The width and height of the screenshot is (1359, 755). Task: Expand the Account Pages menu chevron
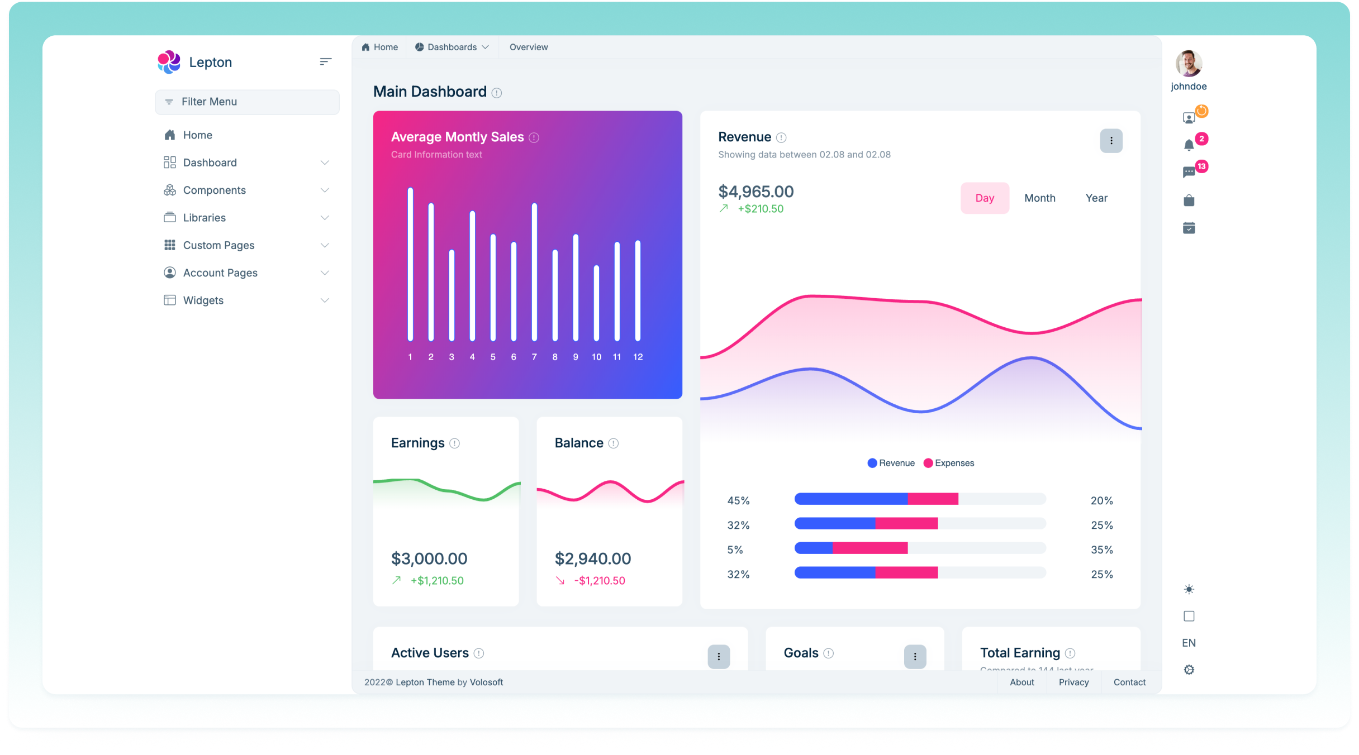tap(325, 273)
